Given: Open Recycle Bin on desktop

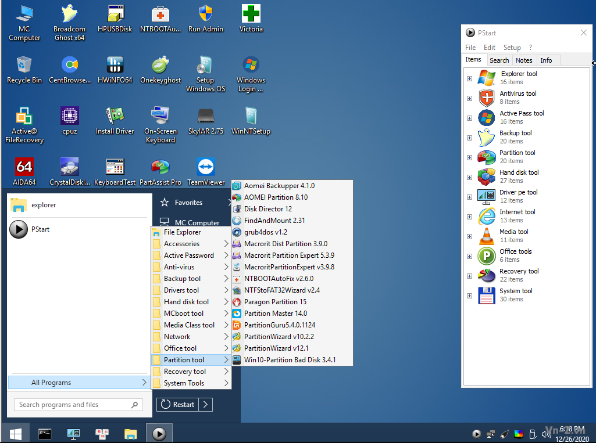Looking at the screenshot, I should (24, 70).
